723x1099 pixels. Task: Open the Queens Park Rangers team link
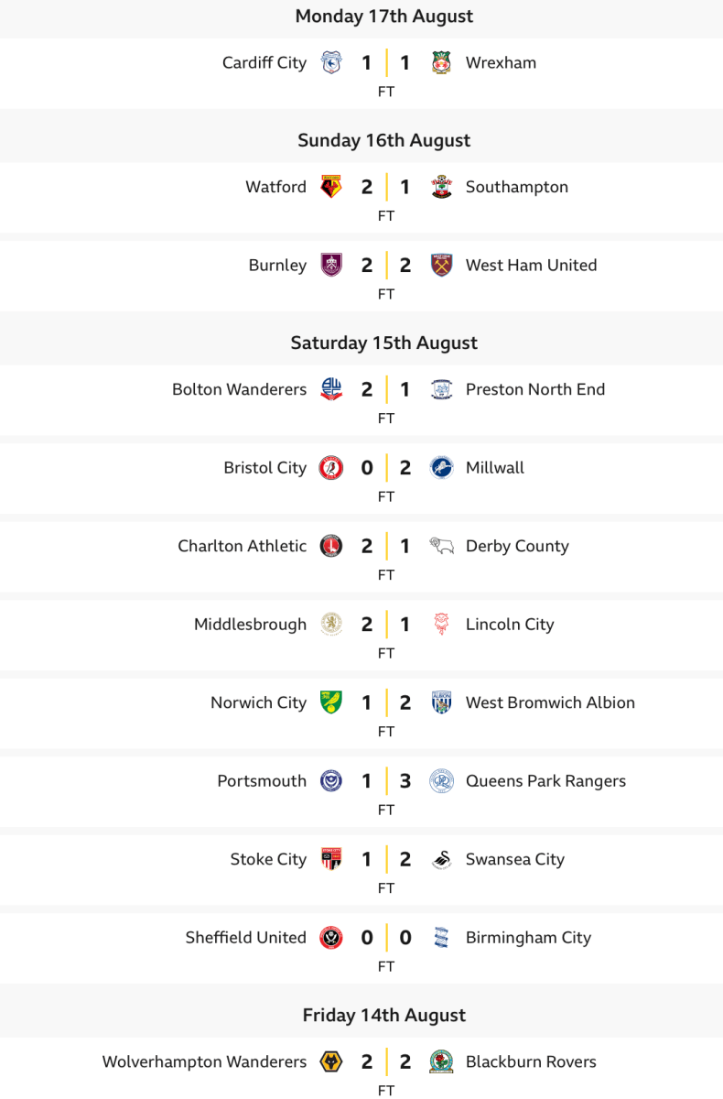[x=545, y=781]
